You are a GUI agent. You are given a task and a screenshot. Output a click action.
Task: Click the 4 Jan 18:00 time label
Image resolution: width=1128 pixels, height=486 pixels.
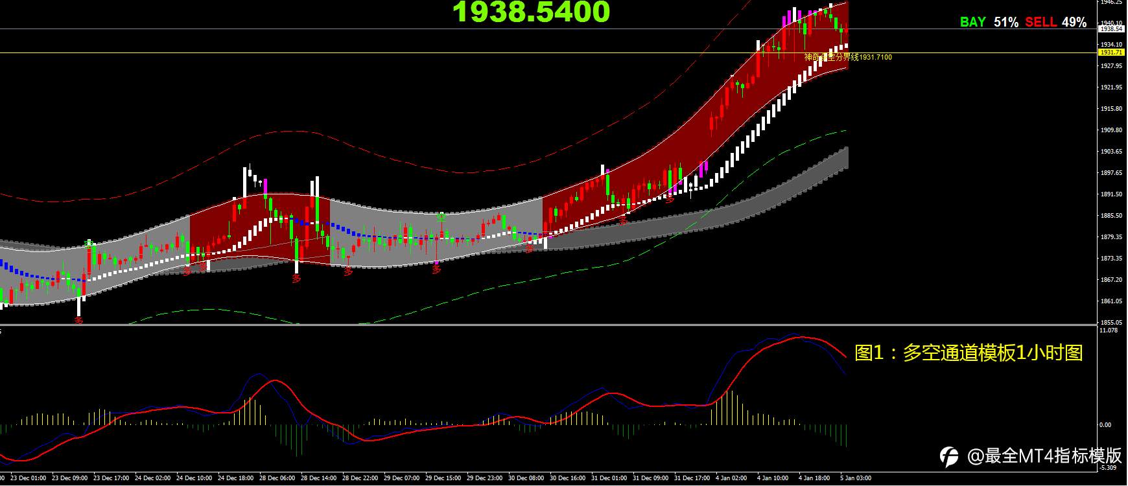814,478
